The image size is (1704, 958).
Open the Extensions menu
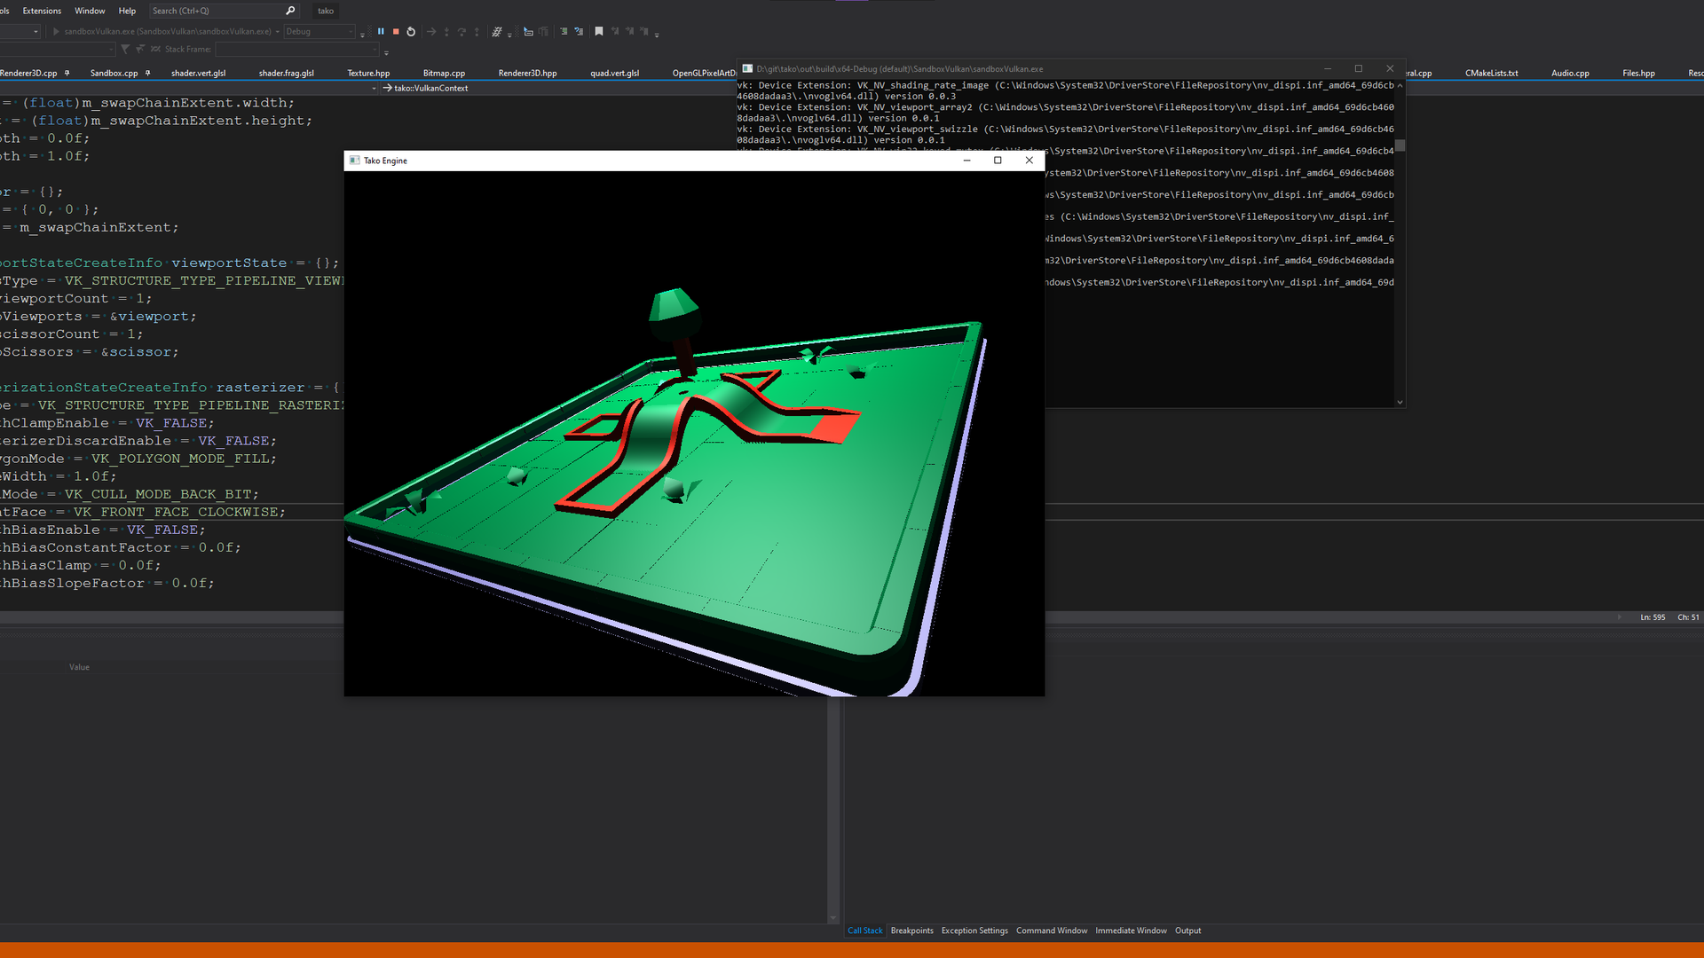point(42,11)
